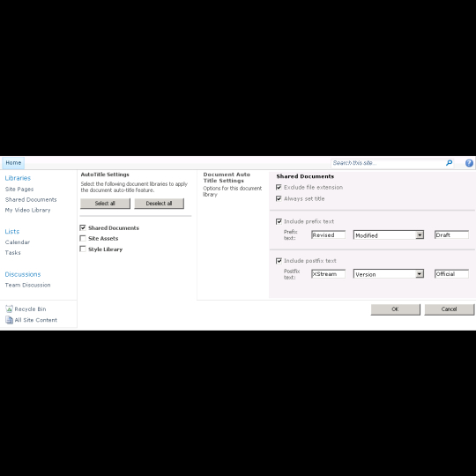Click the Recycle Bin icon

pos(10,309)
